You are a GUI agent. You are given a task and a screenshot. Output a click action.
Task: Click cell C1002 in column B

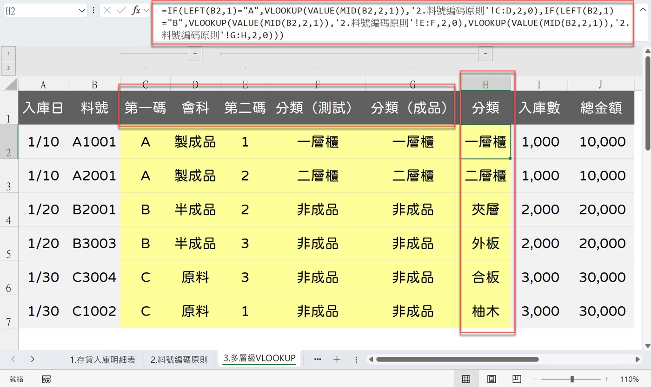click(94, 311)
